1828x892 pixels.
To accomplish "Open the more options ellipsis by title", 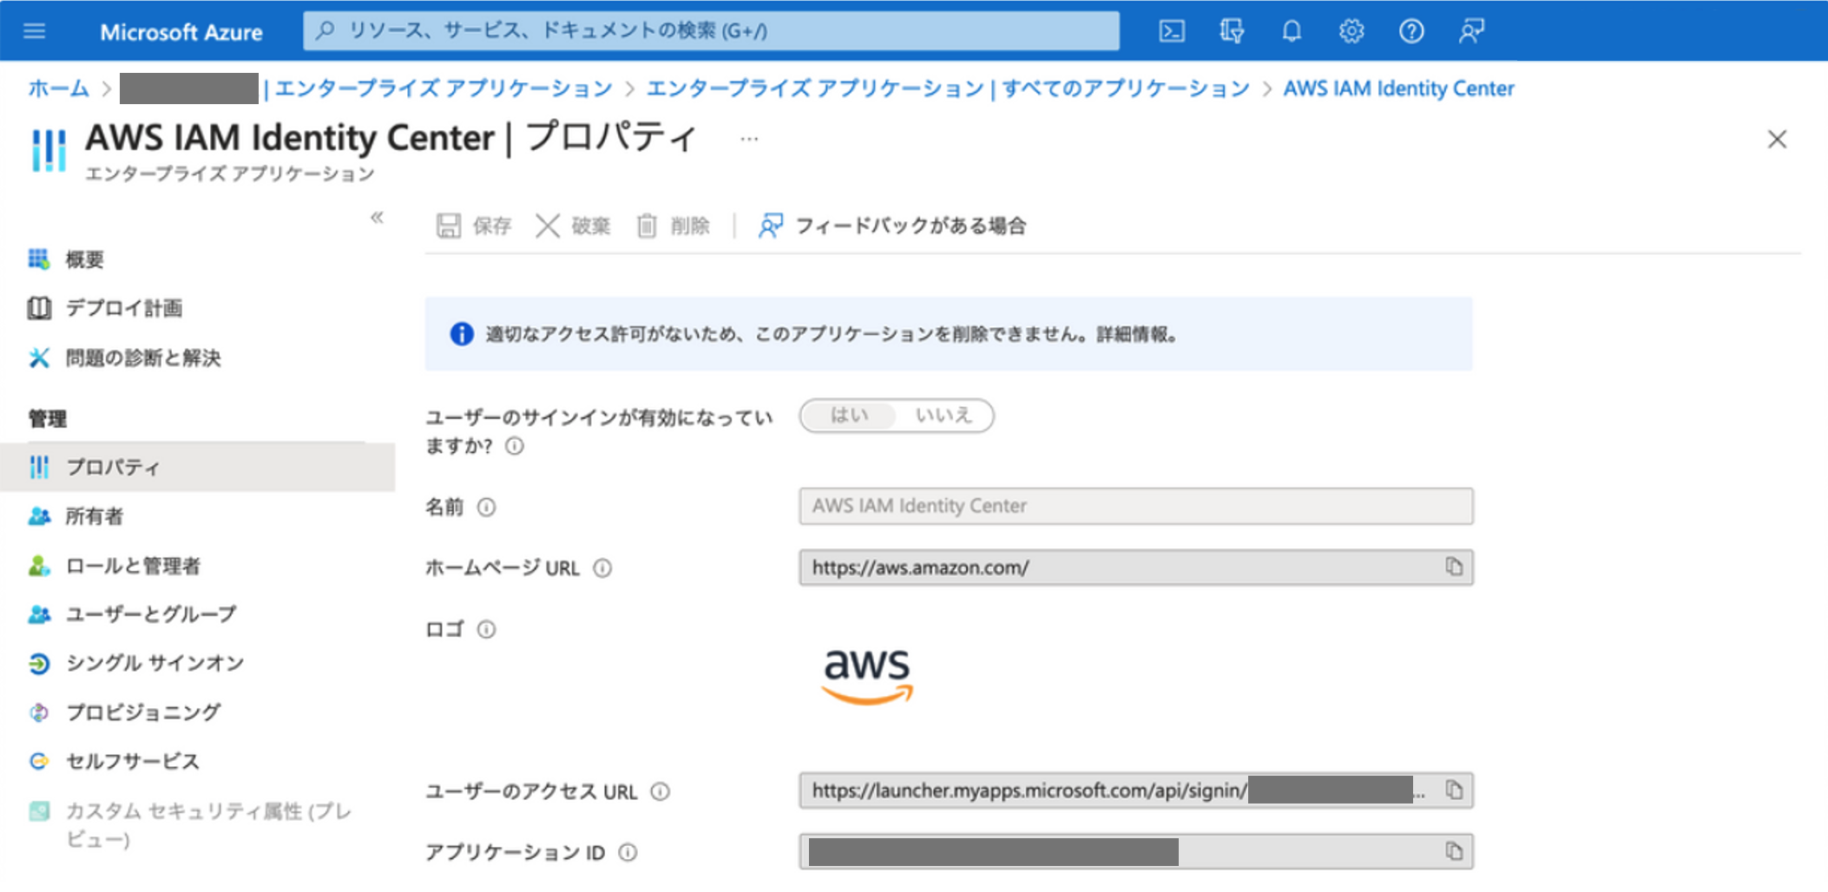I will pos(749,139).
